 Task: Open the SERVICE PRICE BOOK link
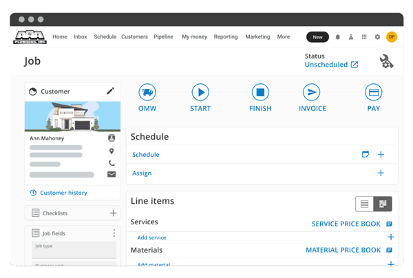coord(346,224)
